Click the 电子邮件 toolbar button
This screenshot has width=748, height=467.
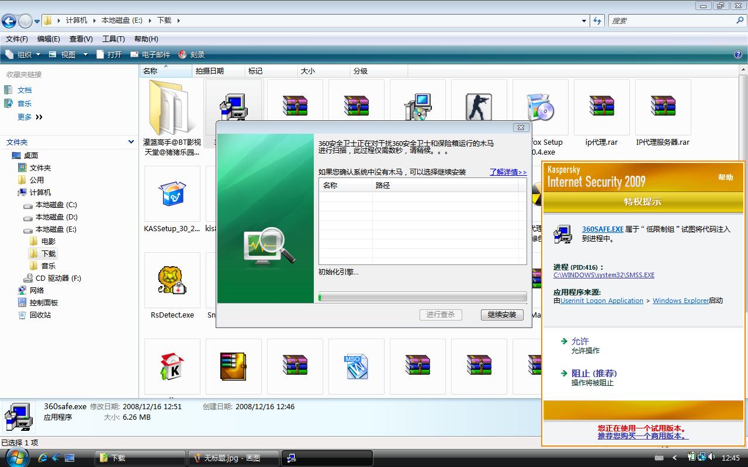pyautogui.click(x=150, y=54)
